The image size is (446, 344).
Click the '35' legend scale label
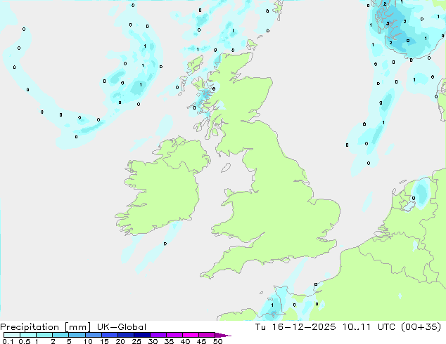169,341
